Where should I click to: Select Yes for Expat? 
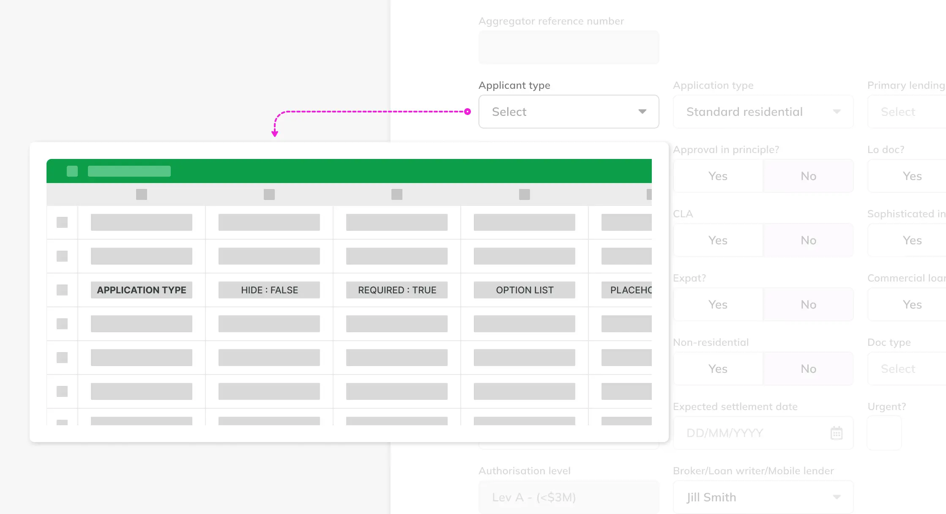[718, 304]
